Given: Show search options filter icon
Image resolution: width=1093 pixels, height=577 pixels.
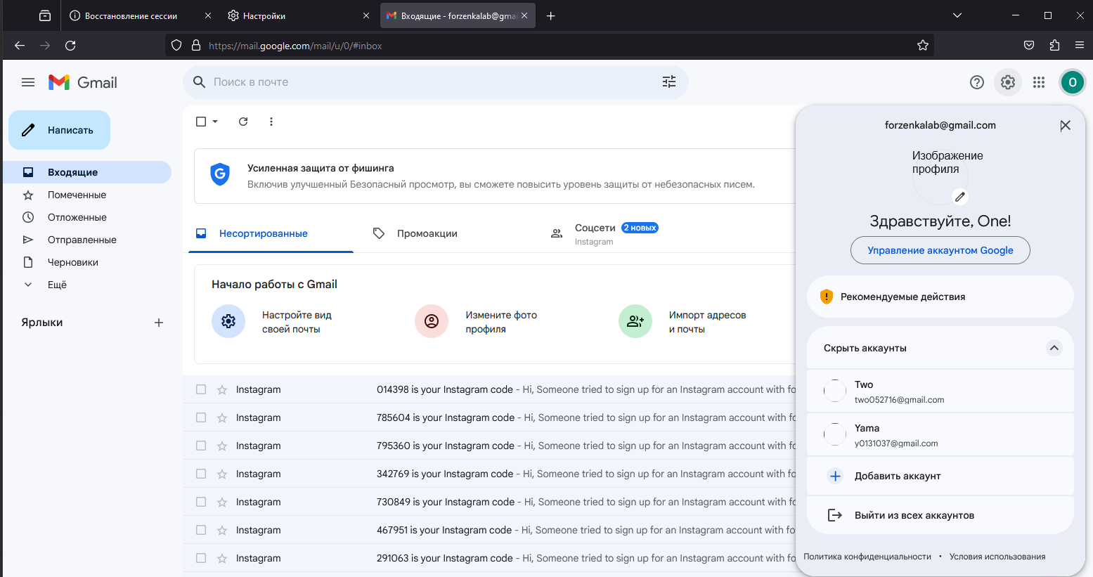Looking at the screenshot, I should 669,82.
